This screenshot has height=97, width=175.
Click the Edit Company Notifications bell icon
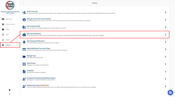pyautogui.click(x=24, y=42)
